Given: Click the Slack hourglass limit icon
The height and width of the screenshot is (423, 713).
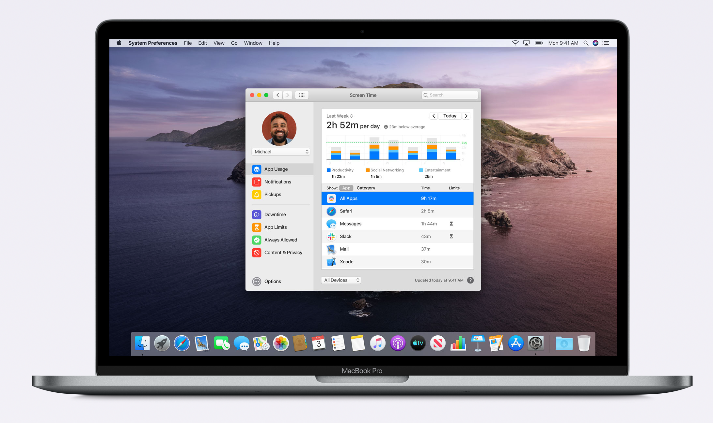Looking at the screenshot, I should pos(451,236).
